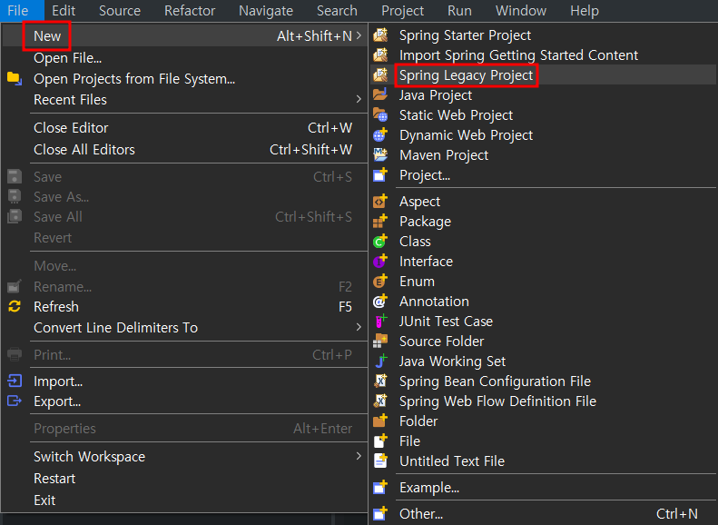Expand the New submenu arrow

[x=359, y=35]
